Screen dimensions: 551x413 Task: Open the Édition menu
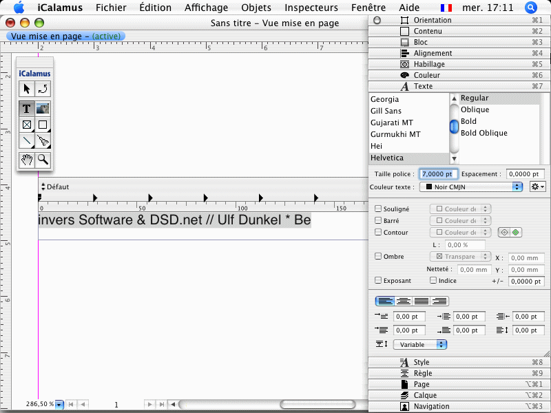pos(156,8)
